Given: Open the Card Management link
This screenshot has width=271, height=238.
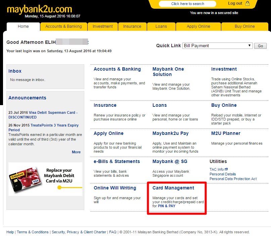Looking at the screenshot, I should pyautogui.click(x=173, y=188).
